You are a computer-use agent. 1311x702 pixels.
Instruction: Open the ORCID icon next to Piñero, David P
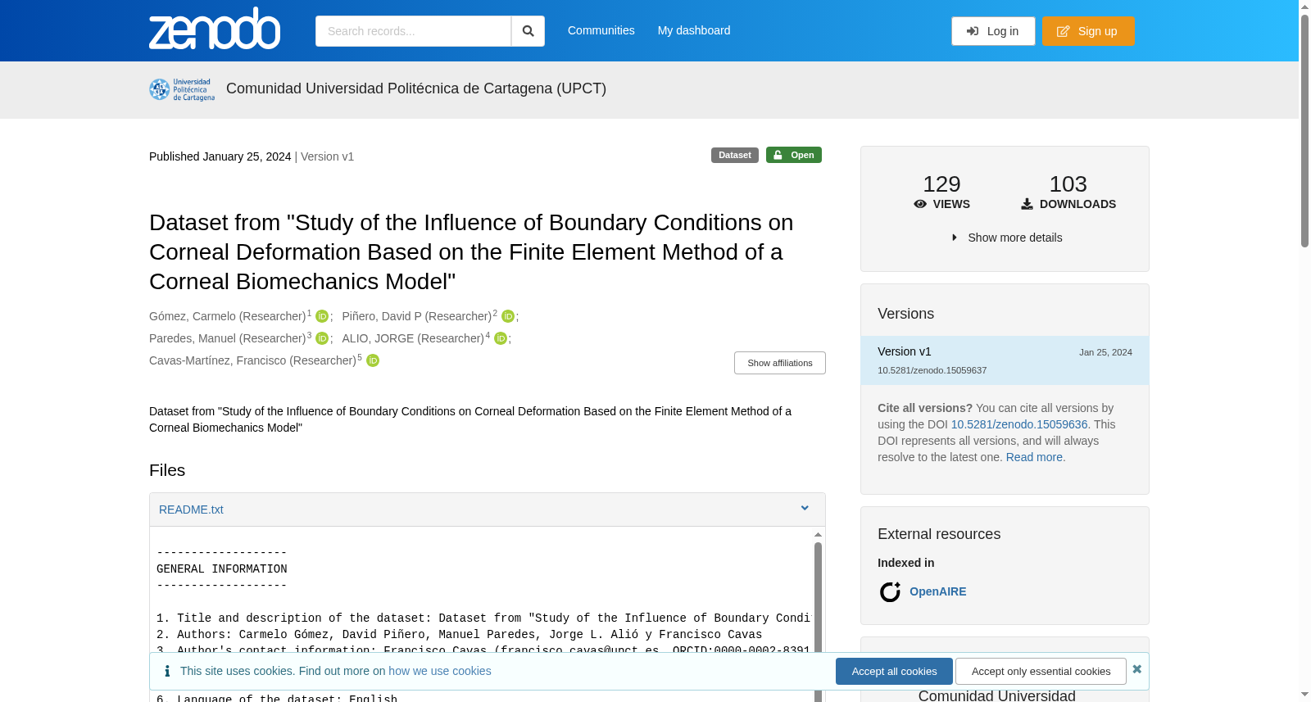click(x=508, y=316)
